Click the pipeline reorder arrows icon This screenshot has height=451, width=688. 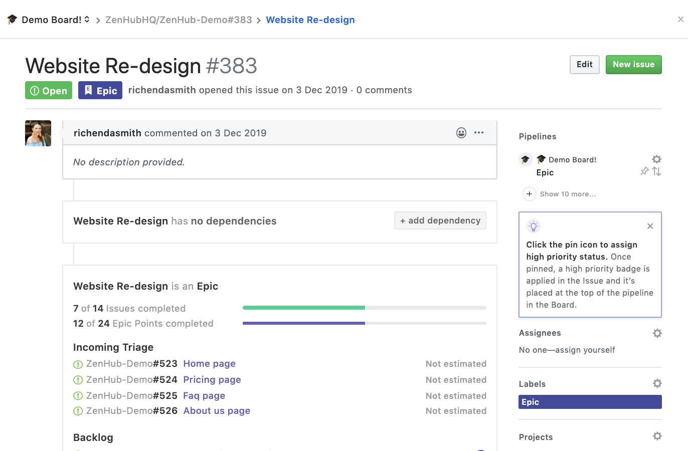(x=657, y=171)
